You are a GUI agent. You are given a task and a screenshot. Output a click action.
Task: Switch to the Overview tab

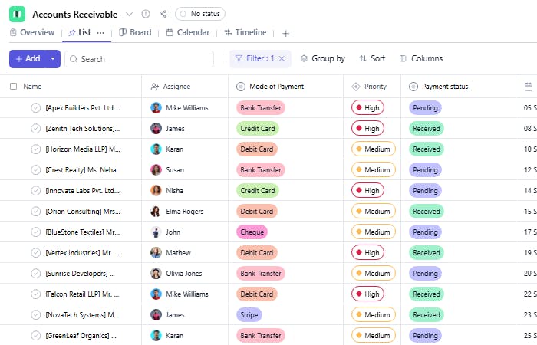coord(32,32)
